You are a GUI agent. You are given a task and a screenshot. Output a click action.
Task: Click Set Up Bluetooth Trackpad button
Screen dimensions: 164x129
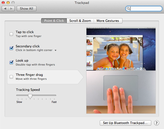click(x=125, y=123)
